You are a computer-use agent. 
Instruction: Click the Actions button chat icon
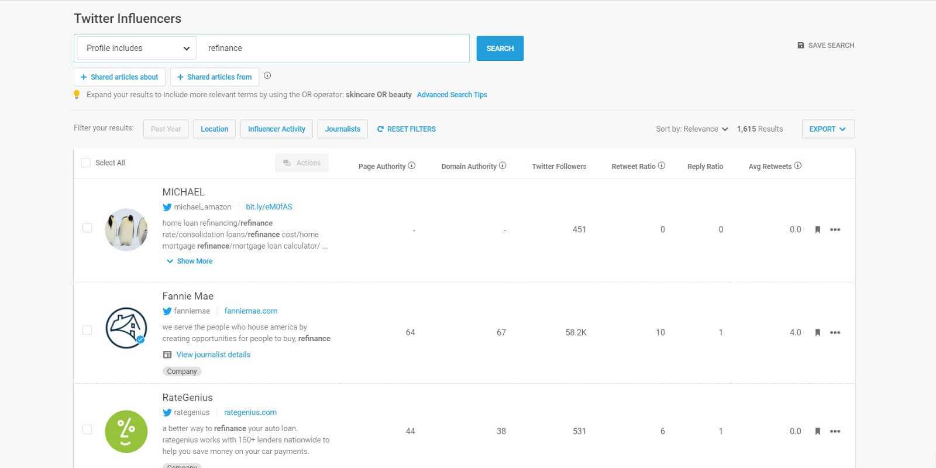pyautogui.click(x=287, y=163)
